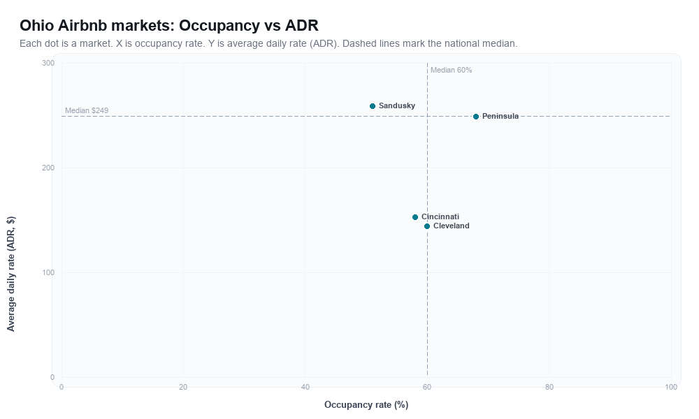Click the Cincinnati label text

point(440,217)
